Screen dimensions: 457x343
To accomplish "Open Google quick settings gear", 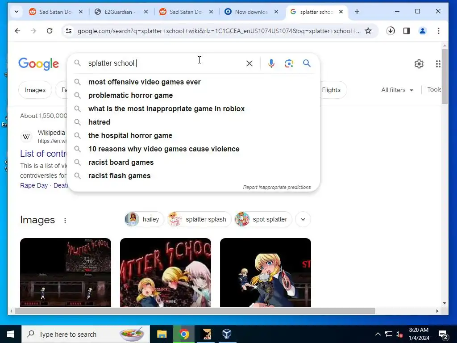I will click(x=419, y=64).
